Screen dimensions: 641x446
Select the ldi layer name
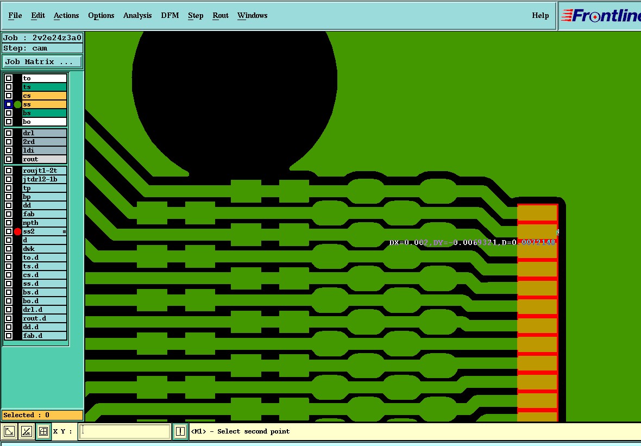click(x=44, y=150)
